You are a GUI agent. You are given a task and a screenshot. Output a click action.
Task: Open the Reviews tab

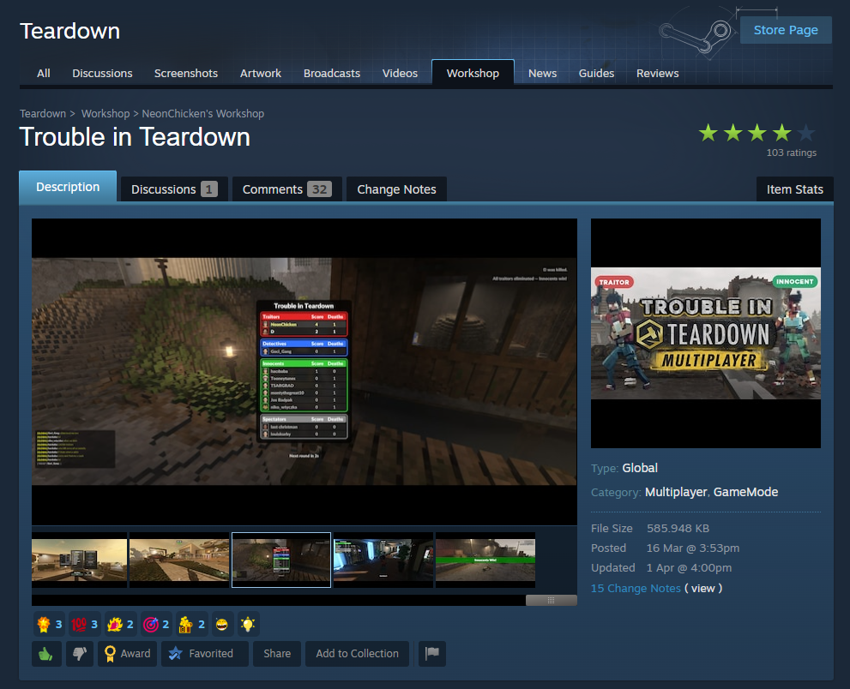[x=658, y=73]
